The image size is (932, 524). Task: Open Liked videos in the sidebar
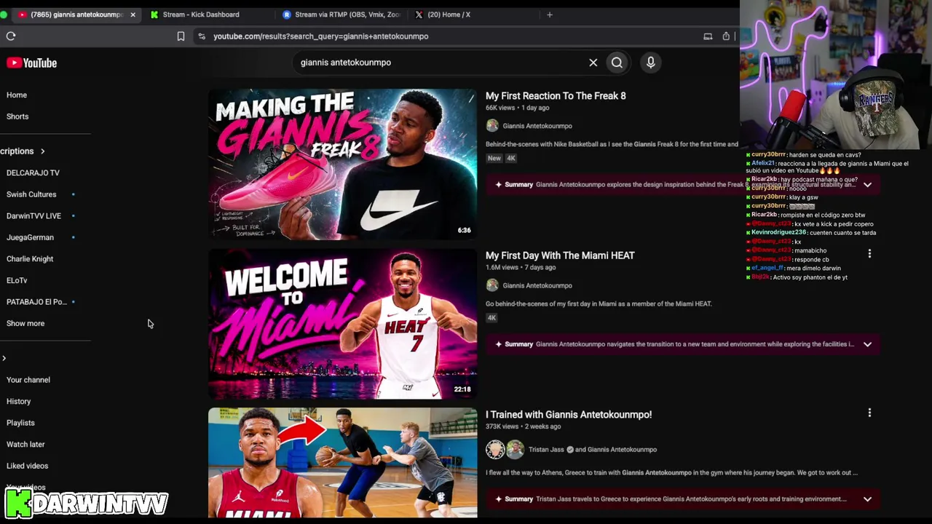click(x=28, y=466)
